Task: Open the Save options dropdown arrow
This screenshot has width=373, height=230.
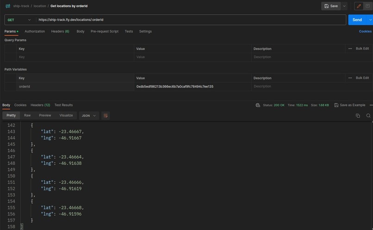Action: click(x=344, y=6)
